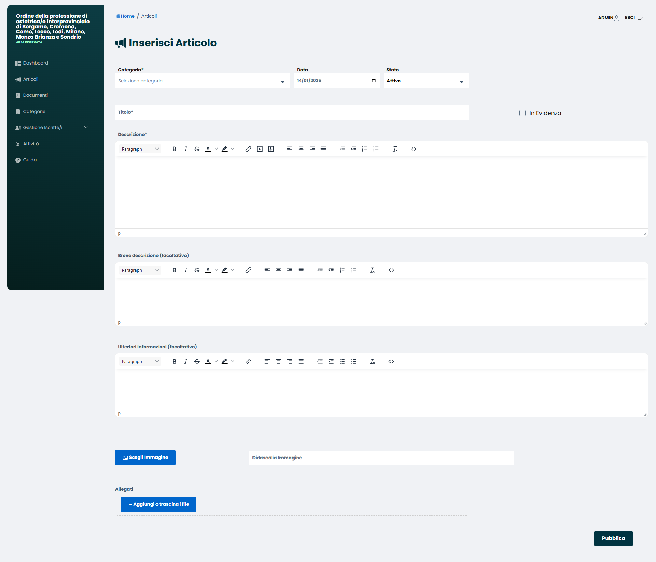This screenshot has height=562, width=656.
Task: Open Documenti in the sidebar
Action: [x=35, y=95]
